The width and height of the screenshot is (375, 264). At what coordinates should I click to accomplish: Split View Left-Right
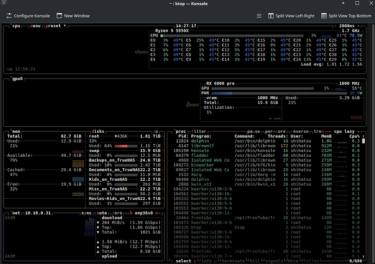click(x=291, y=16)
